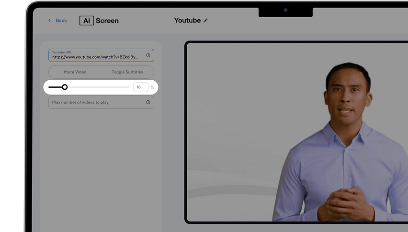Viewport: 408px width, 232px height.
Task: Show info for the Youtube URL field
Action: (148, 55)
